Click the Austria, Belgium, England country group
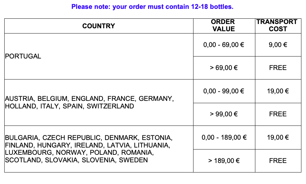 (x=99, y=103)
